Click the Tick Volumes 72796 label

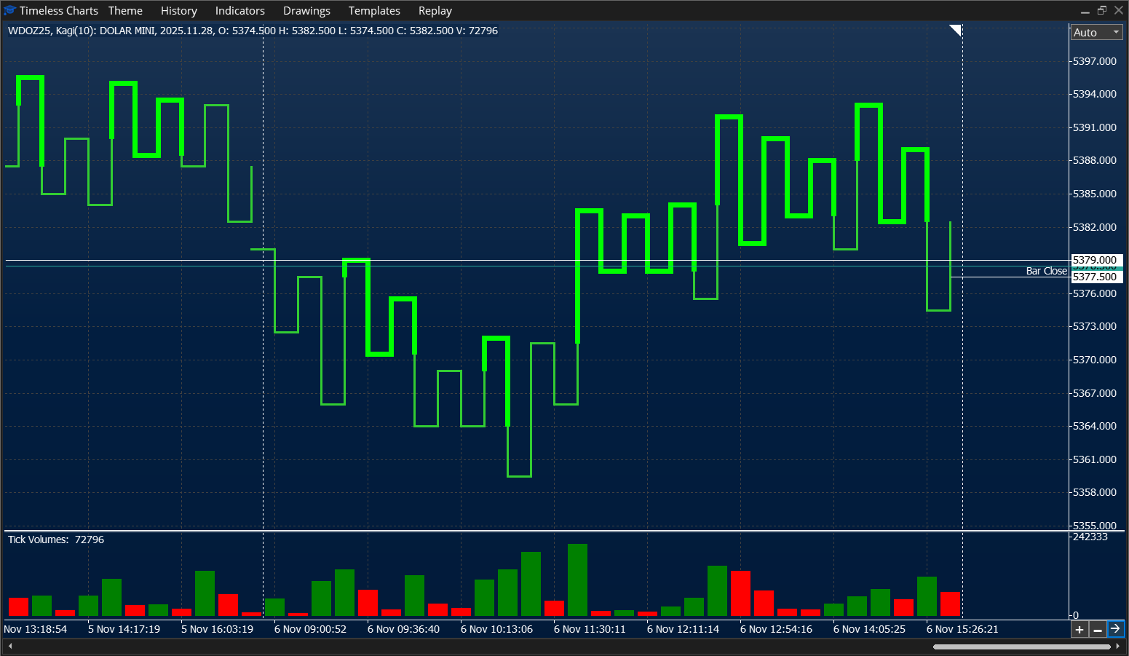(x=55, y=540)
